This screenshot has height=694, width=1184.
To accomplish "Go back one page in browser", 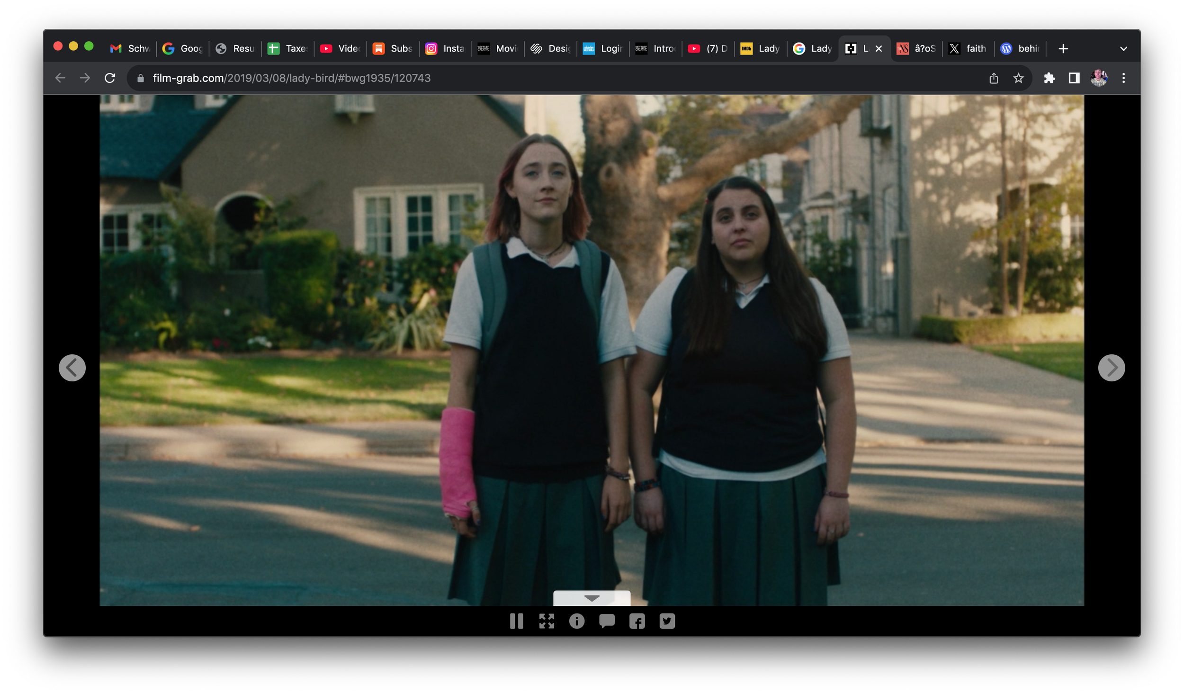I will point(60,78).
